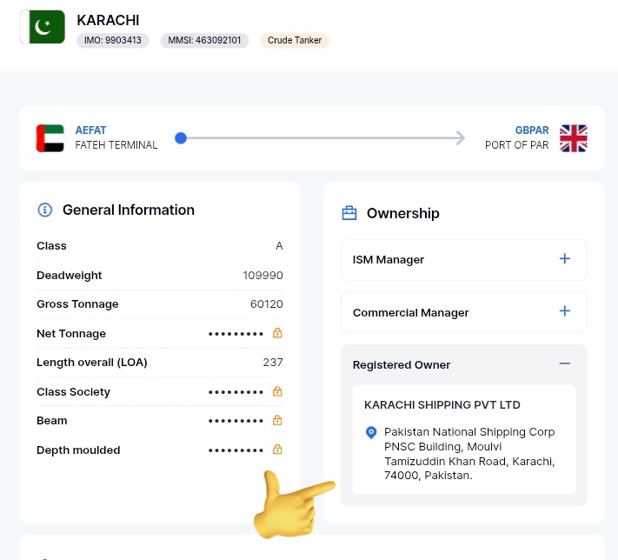Click the Crude Tanker tag
Image resolution: width=618 pixels, height=560 pixels.
click(295, 41)
